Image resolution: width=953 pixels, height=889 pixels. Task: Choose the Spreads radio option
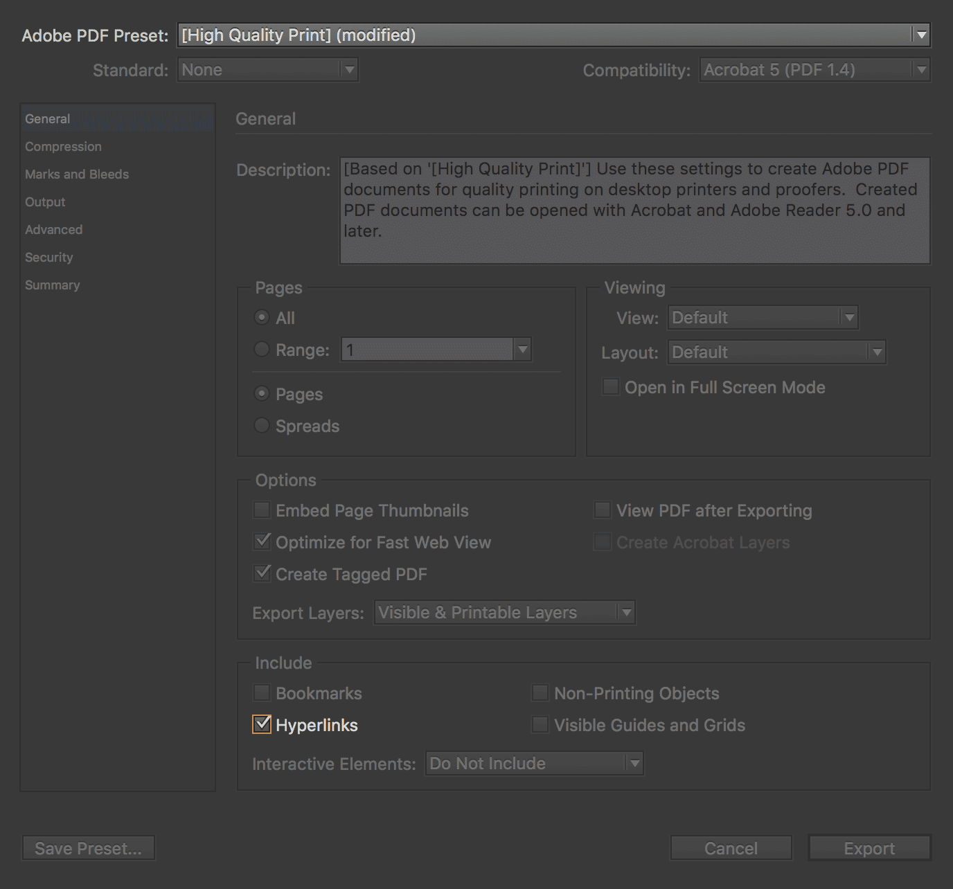262,426
